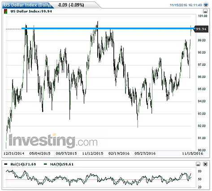Click the 99.94 current price label
The height and width of the screenshot is (191, 212).
coord(201,29)
